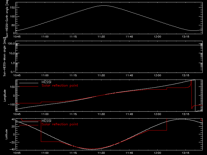Click '11:30' time label under Earth angle plot
207x155 pixels.
[x=101, y=37]
